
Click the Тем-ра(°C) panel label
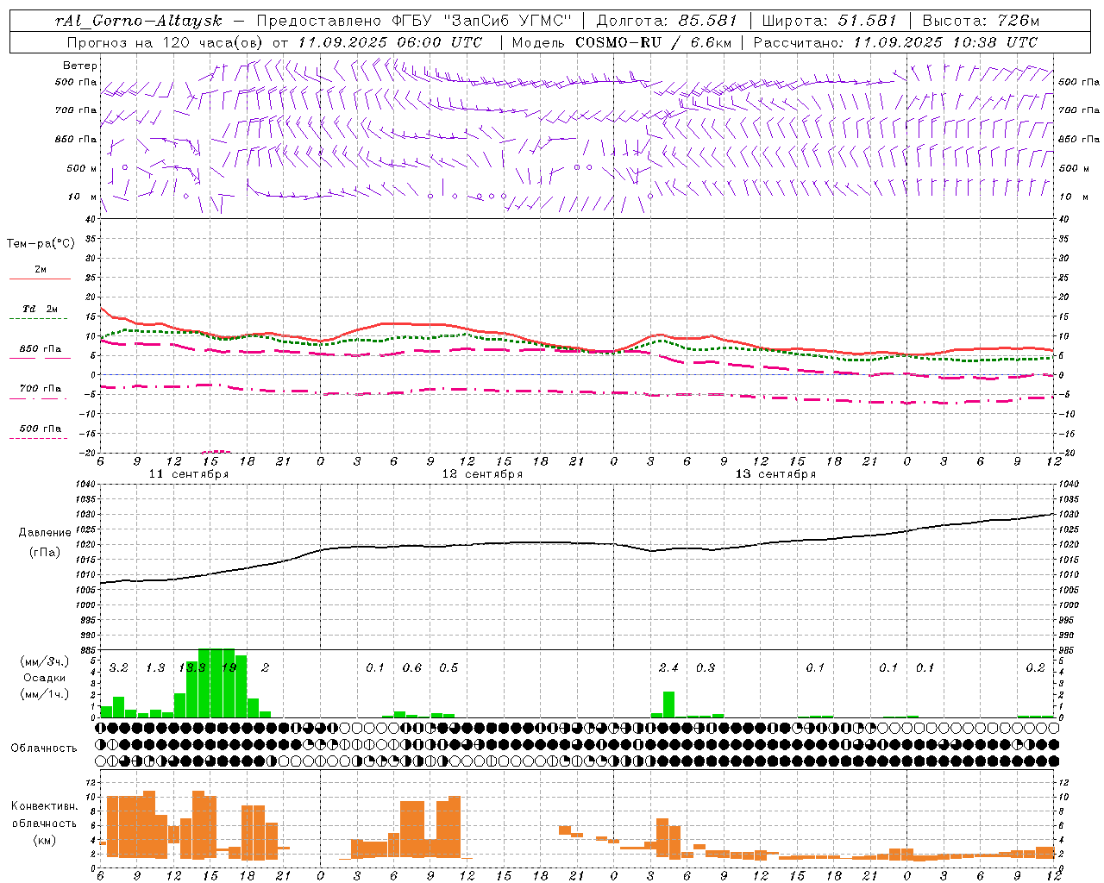pyautogui.click(x=41, y=244)
